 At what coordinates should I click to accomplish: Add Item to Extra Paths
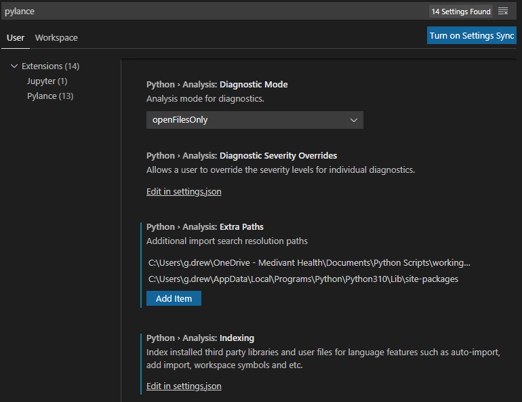click(174, 298)
